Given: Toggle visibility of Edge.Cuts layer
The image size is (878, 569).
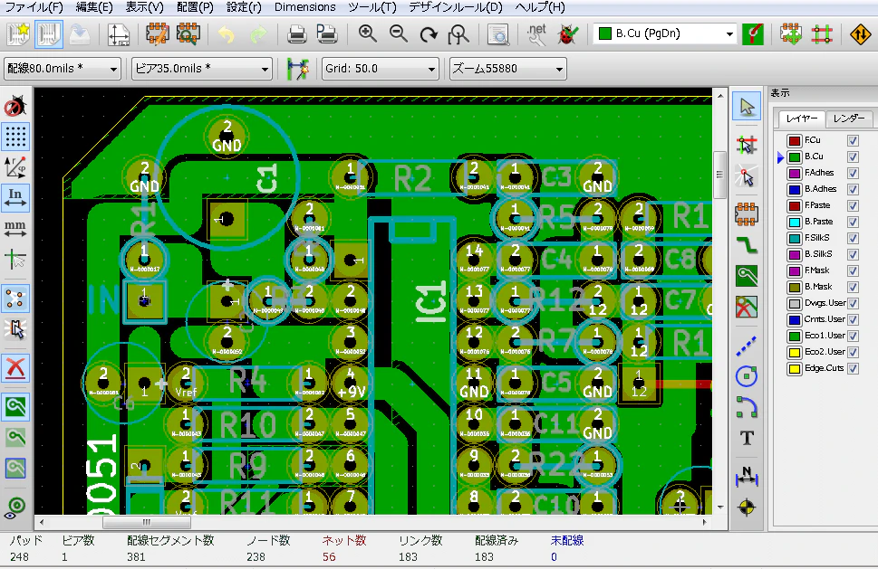Looking at the screenshot, I should point(853,368).
